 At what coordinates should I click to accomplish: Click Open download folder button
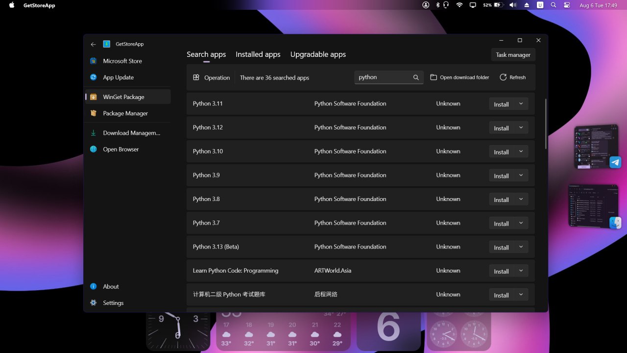click(459, 77)
